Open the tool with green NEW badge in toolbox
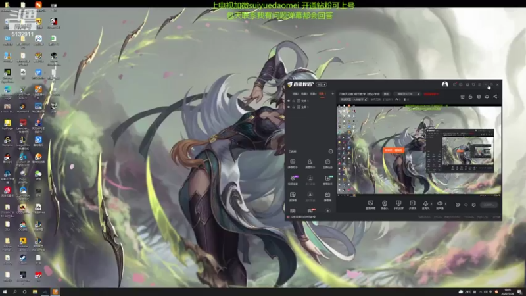526x296 pixels. pos(327,180)
